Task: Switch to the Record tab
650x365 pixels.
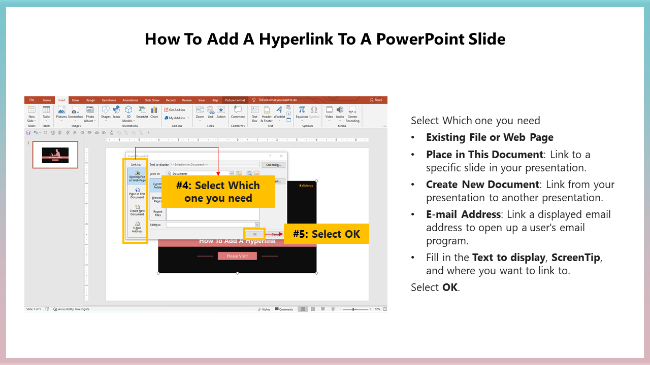Action: [x=171, y=100]
